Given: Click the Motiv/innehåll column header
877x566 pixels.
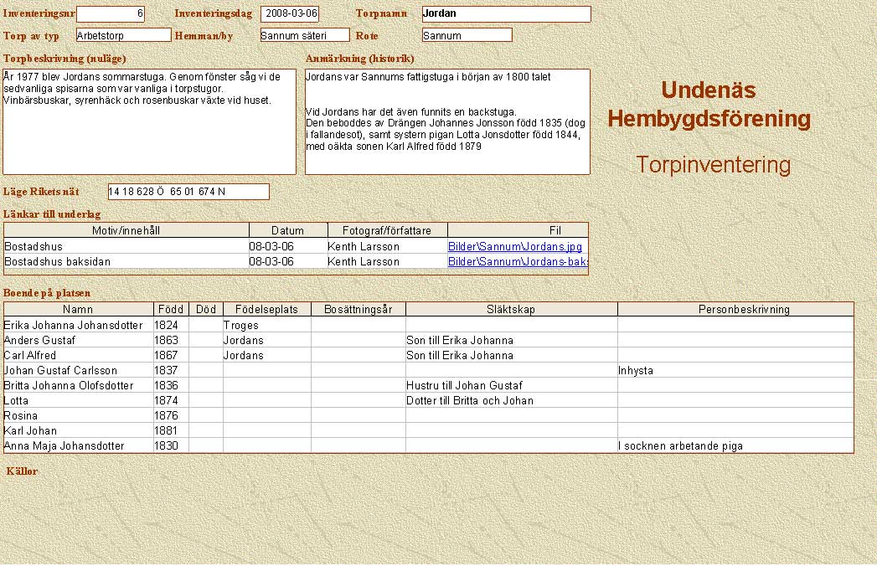Looking at the screenshot, I should 126,230.
